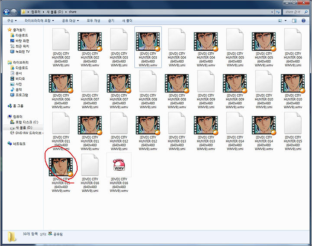Select 사진 library
This screenshot has height=246, width=312.
coord(16,84)
